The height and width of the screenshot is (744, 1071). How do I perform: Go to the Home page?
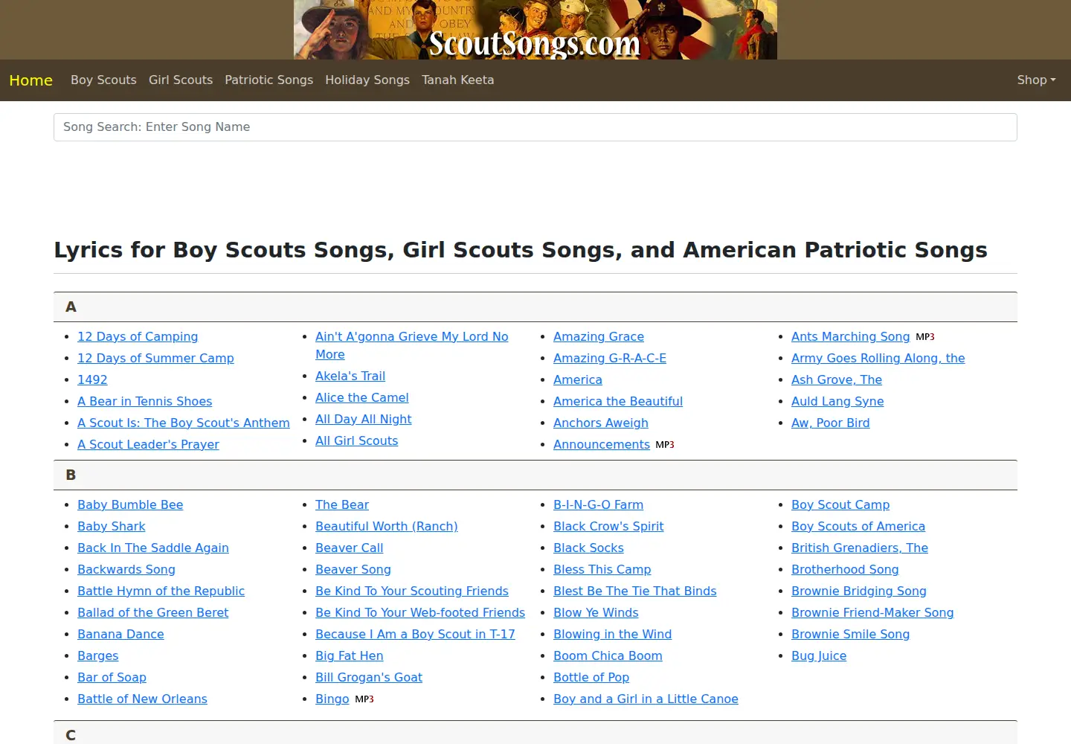30,80
